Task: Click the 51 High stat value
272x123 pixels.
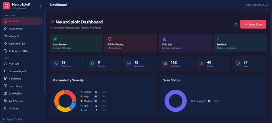Action: (245, 62)
